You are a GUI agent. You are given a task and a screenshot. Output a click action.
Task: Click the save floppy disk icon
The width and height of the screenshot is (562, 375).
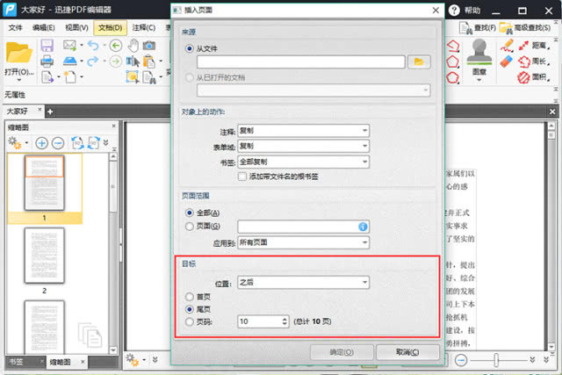tap(47, 46)
